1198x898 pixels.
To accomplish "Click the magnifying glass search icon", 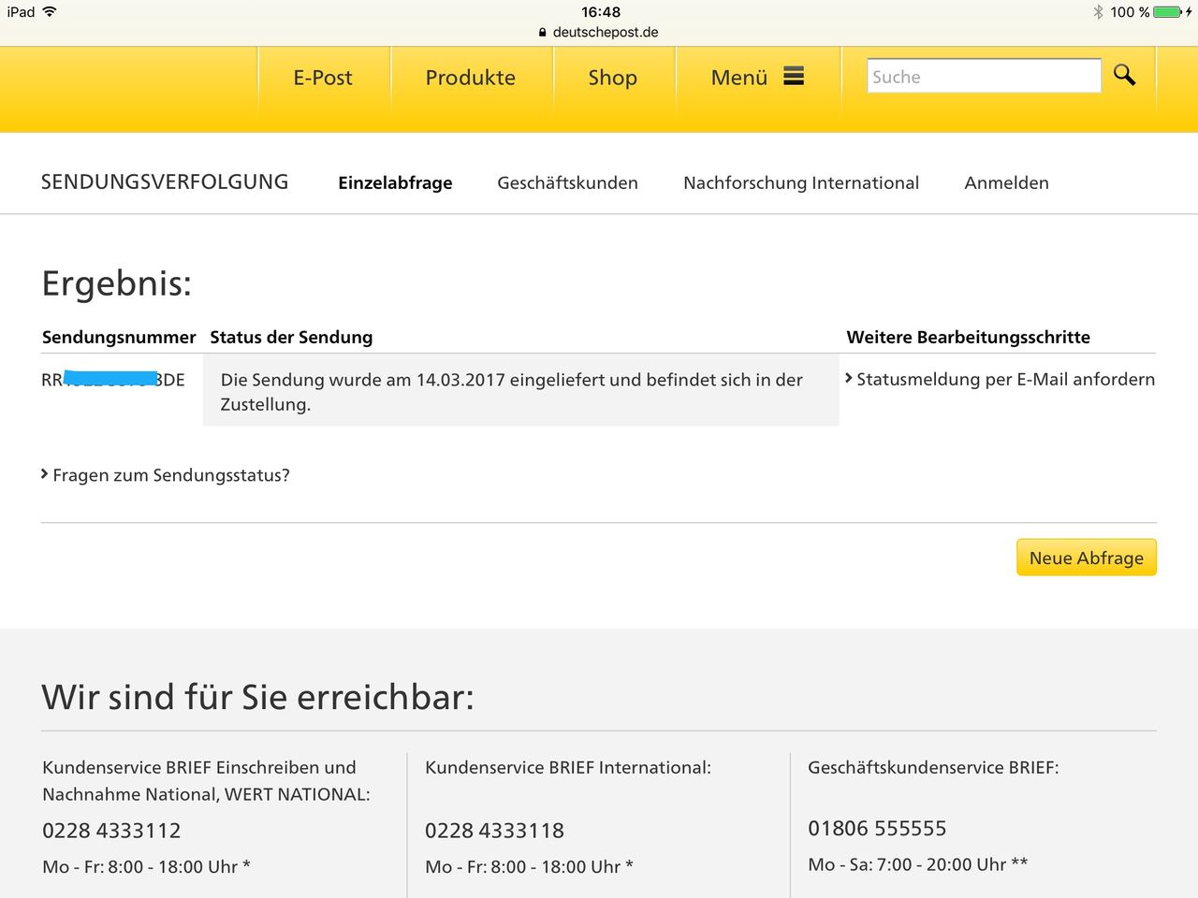I will 1124,75.
